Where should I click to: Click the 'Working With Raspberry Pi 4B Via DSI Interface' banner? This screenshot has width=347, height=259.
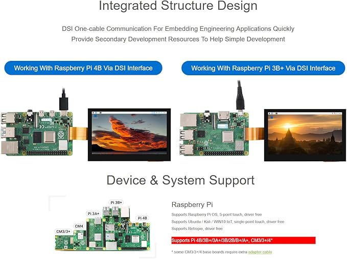[x=83, y=68]
